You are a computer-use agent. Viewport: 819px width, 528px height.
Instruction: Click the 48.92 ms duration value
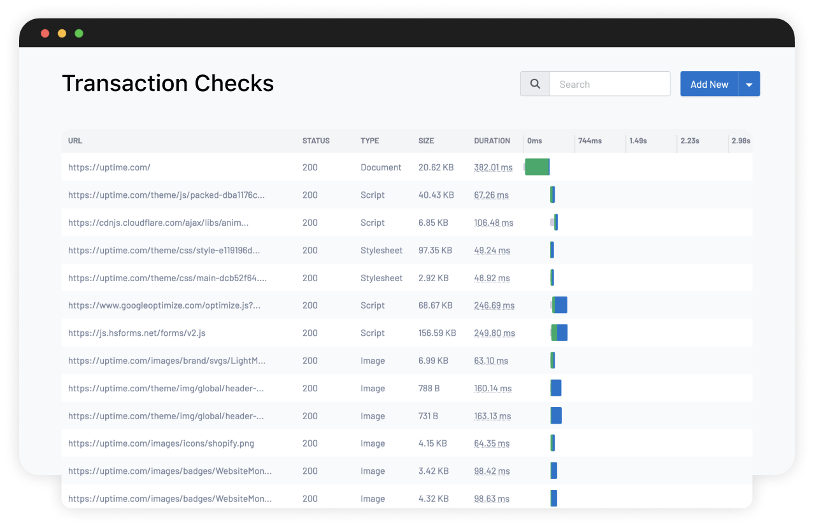pos(492,278)
